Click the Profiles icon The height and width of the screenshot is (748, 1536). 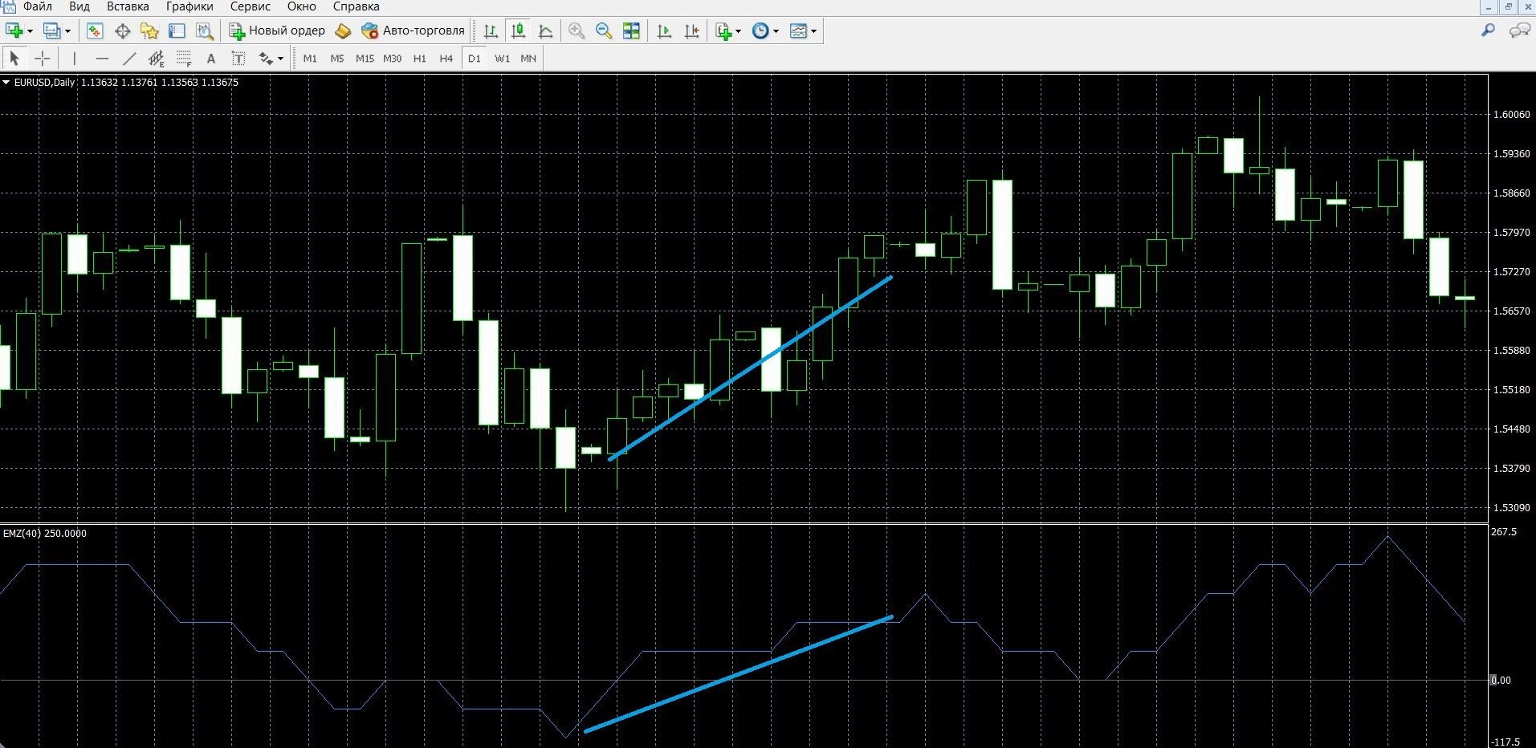[x=52, y=31]
